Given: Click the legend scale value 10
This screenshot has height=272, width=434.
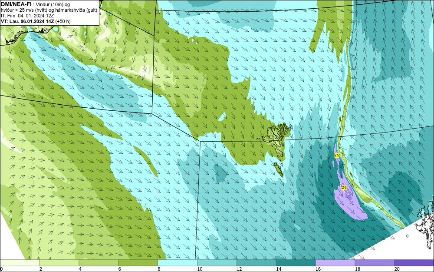Looking at the screenshot, I should click(x=200, y=269).
